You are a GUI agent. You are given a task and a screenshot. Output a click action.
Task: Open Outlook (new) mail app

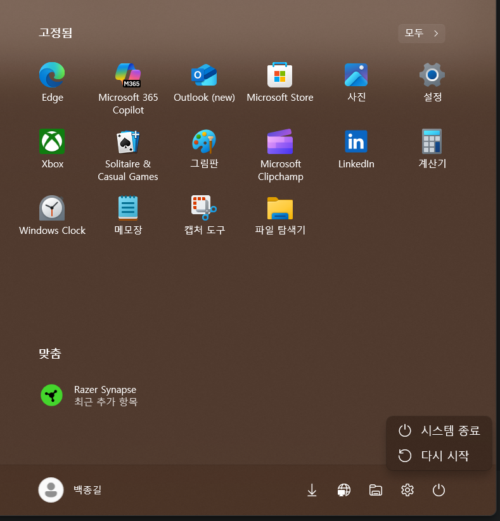tap(204, 75)
